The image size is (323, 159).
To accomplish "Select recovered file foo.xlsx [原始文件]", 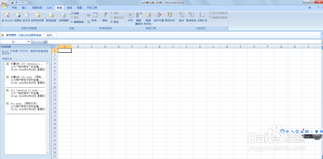I will pyautogui.click(x=25, y=106).
